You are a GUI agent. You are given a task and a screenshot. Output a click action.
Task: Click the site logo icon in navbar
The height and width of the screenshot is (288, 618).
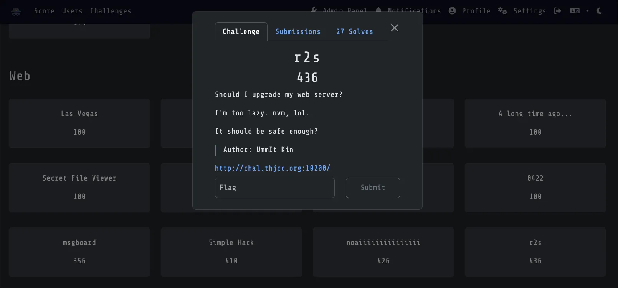[x=16, y=11]
